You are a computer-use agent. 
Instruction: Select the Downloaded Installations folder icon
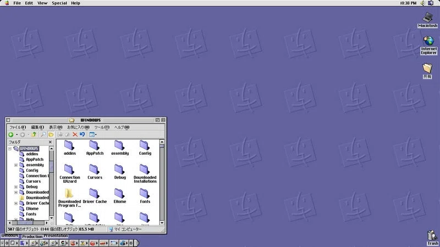coord(145,170)
